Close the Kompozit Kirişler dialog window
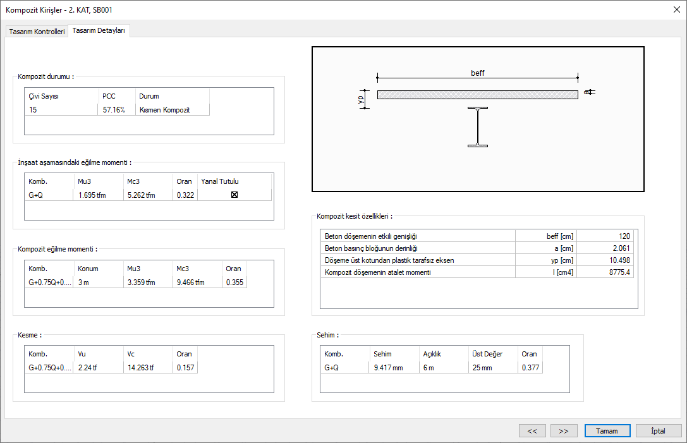The height and width of the screenshot is (443, 687). pyautogui.click(x=676, y=10)
